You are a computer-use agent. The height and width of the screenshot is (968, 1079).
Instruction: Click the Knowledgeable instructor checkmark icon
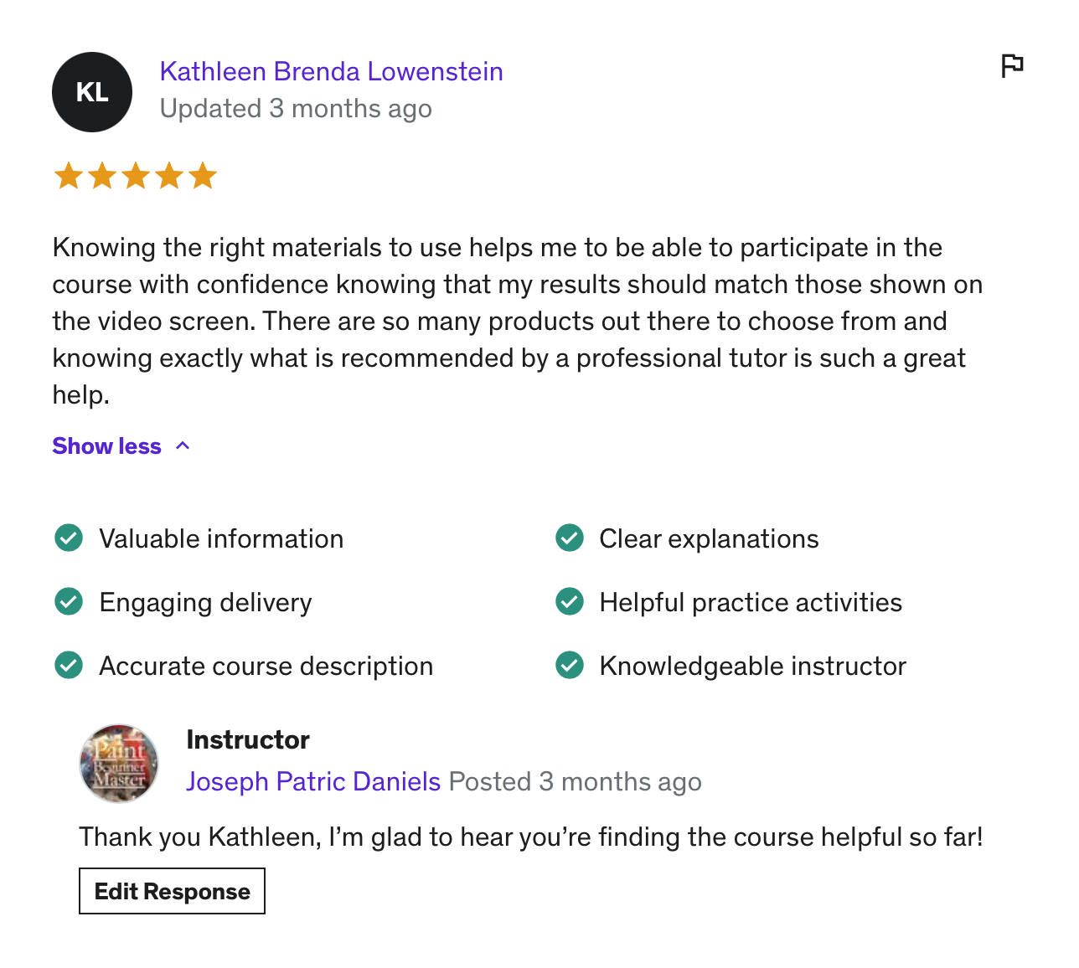coord(570,665)
